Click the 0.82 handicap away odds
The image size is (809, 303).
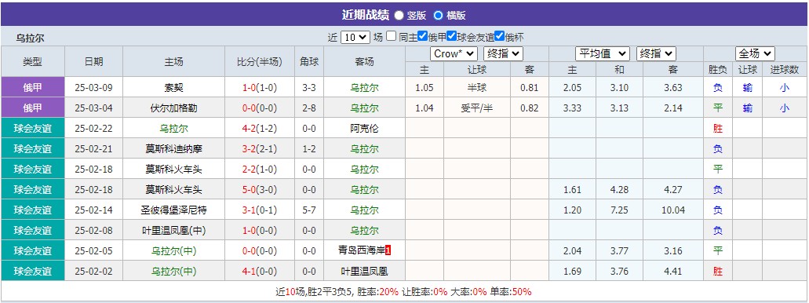pos(530,108)
